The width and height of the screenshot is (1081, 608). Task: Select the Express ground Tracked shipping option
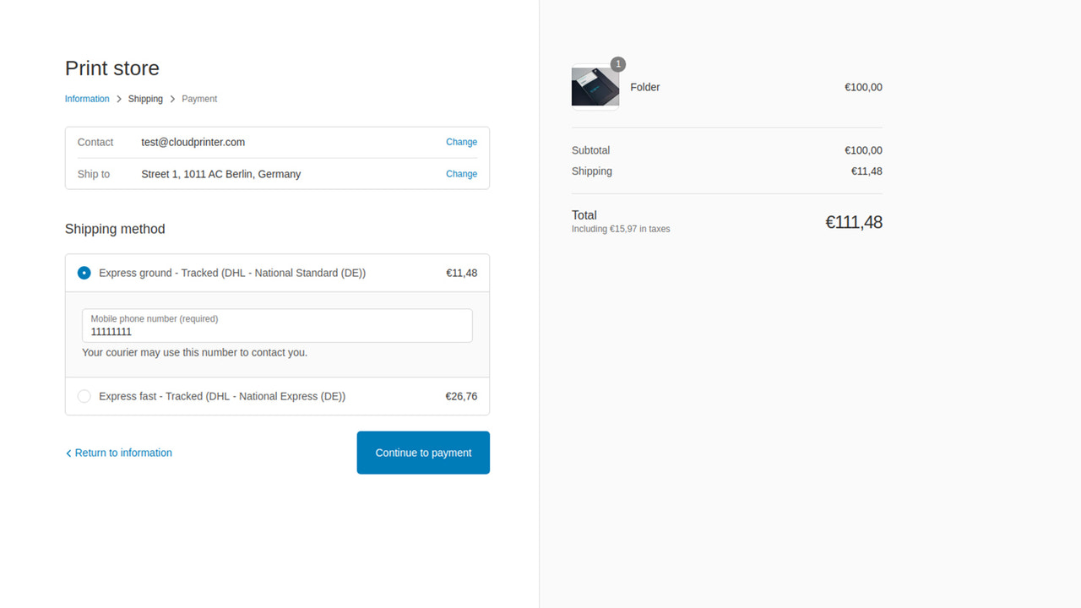click(x=84, y=273)
